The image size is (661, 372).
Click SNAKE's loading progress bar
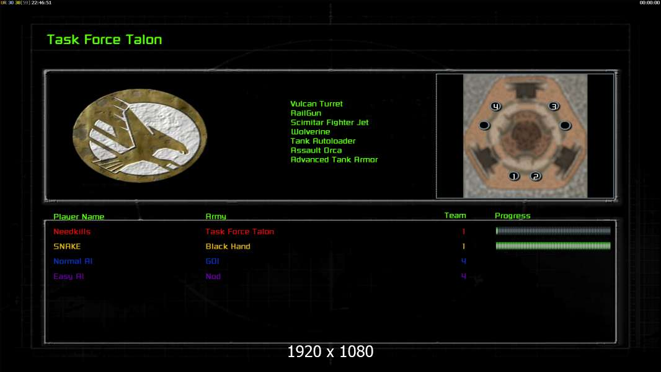point(553,246)
